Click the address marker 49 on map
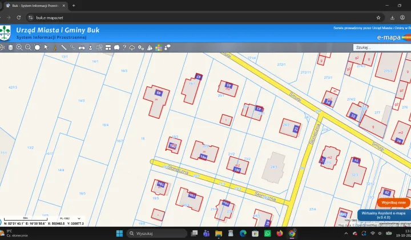411x240 pixels. coord(158,93)
